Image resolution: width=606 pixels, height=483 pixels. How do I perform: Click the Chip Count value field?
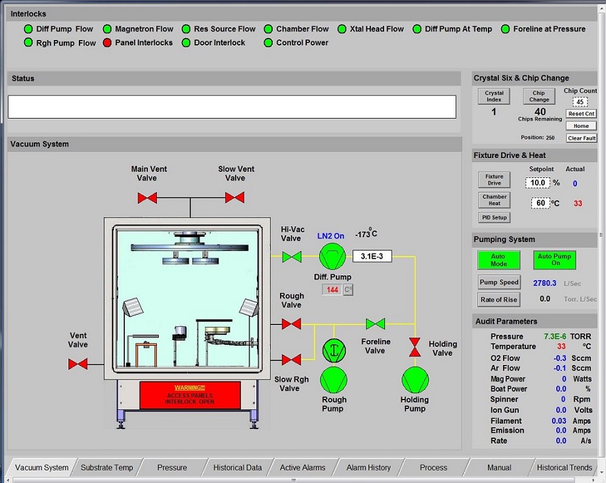click(580, 102)
